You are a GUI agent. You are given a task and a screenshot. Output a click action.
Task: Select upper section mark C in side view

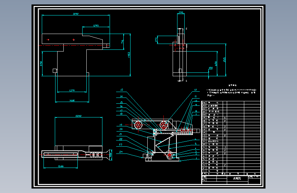point(186,29)
